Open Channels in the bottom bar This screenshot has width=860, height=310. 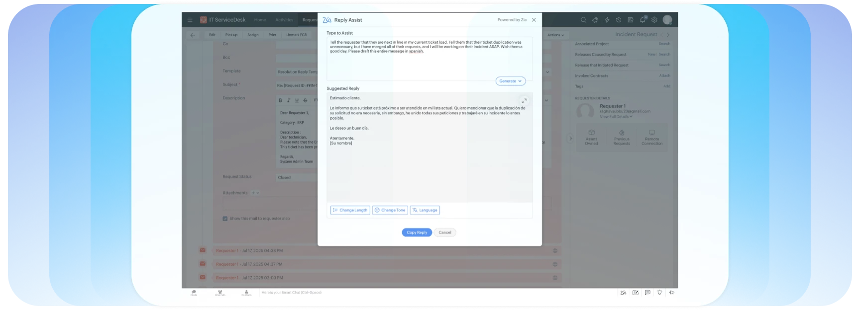pyautogui.click(x=220, y=293)
